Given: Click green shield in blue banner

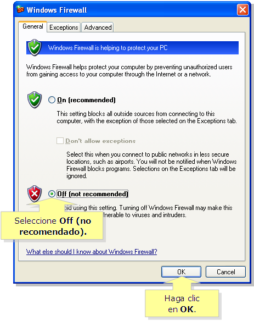Looking at the screenshot, I should (35, 47).
